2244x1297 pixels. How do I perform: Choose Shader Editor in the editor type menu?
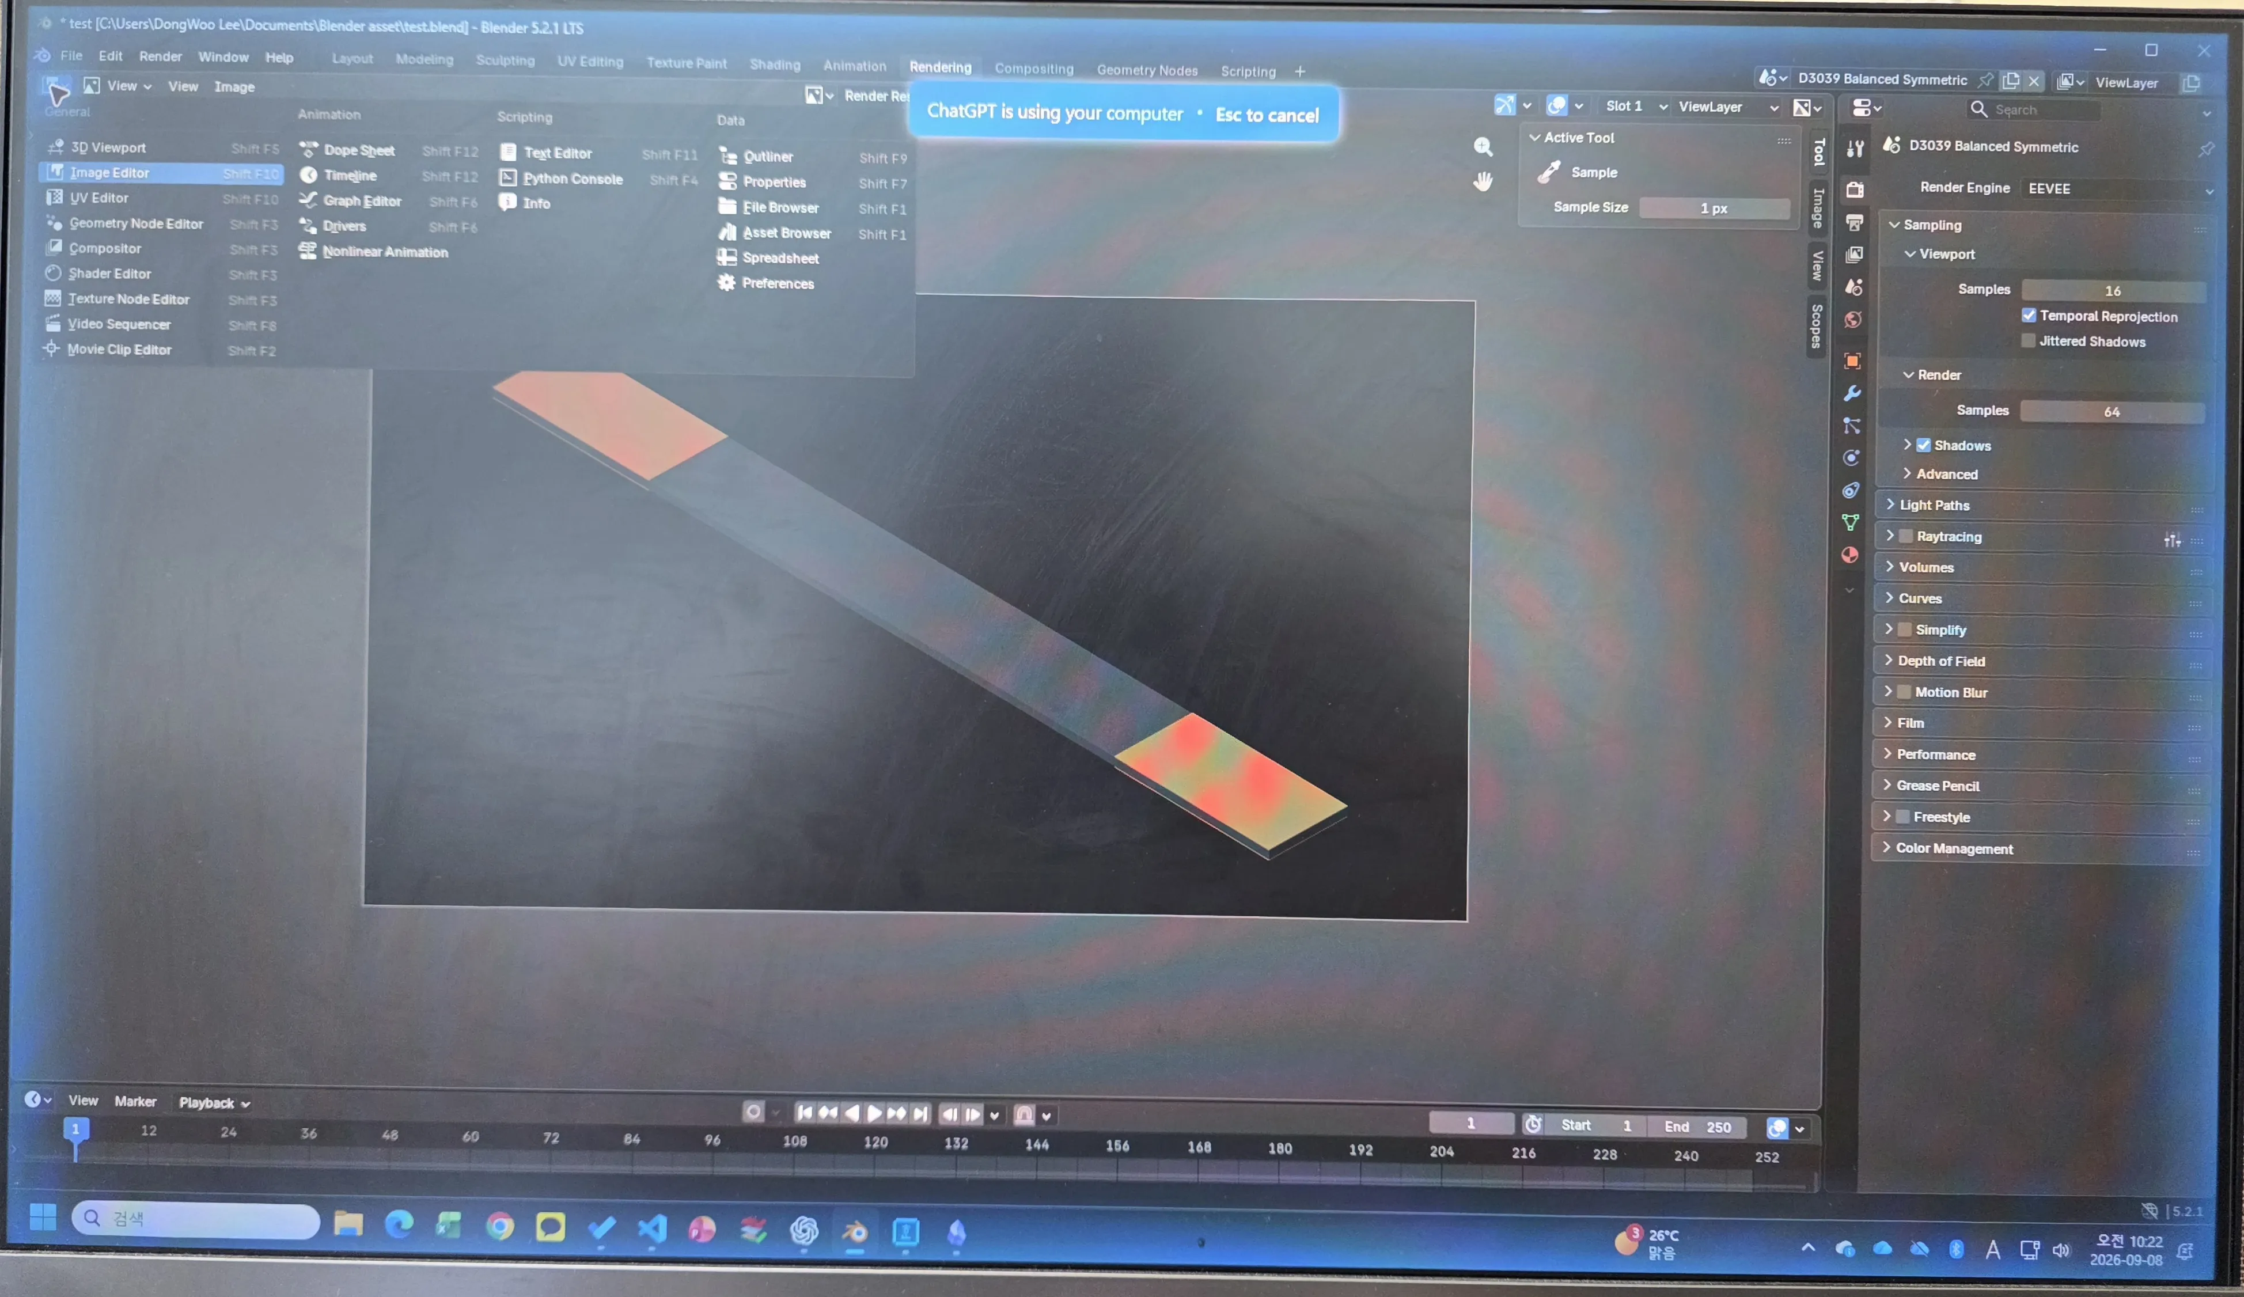coord(160,274)
